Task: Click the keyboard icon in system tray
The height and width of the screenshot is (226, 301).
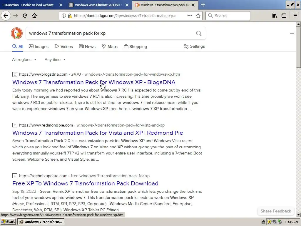Action: [263, 222]
